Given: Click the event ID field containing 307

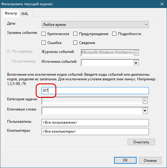Looking at the screenshot, I should [x=95, y=90].
